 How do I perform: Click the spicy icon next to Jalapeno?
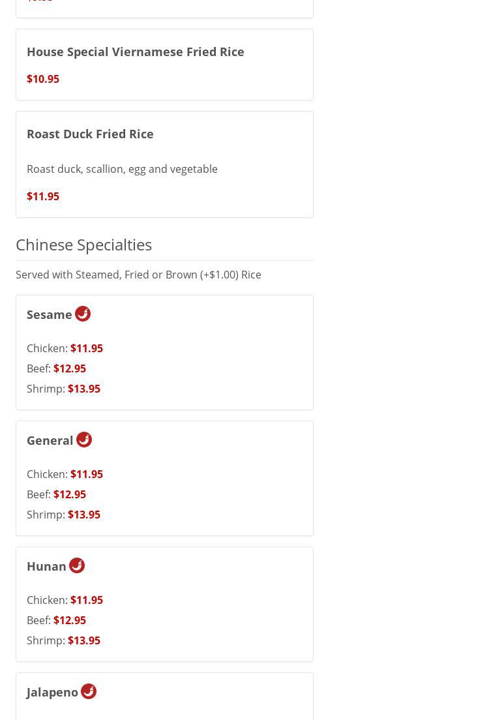tap(89, 691)
